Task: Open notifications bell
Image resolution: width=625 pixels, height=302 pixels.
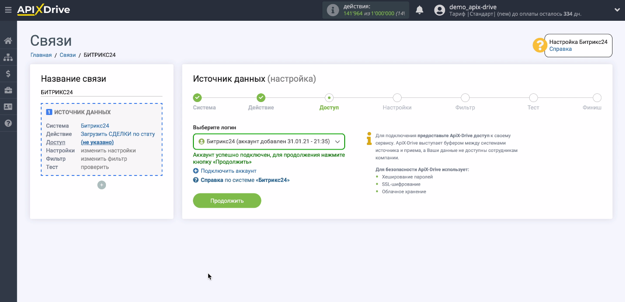Action: 420,10
